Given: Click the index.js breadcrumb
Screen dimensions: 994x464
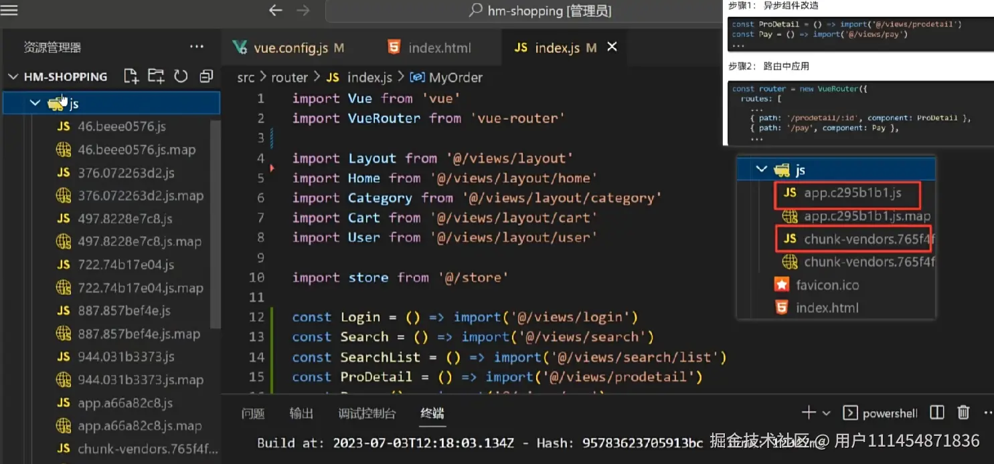Looking at the screenshot, I should [359, 78].
